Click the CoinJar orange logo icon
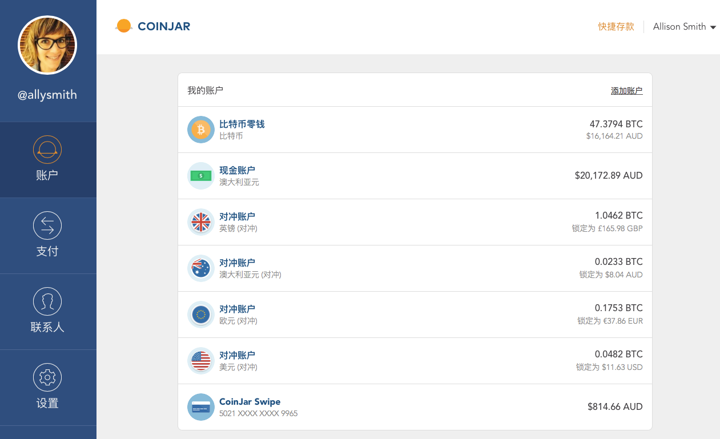This screenshot has width=720, height=439. click(123, 26)
